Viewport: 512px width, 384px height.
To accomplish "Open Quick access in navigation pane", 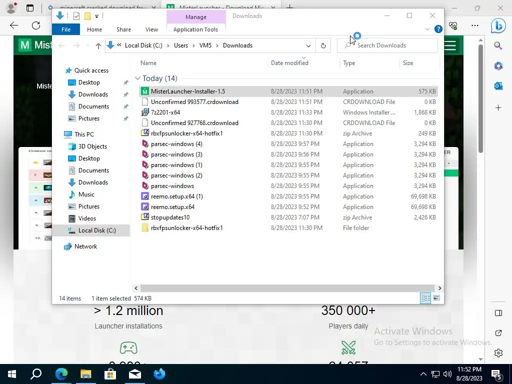I will tap(91, 70).
